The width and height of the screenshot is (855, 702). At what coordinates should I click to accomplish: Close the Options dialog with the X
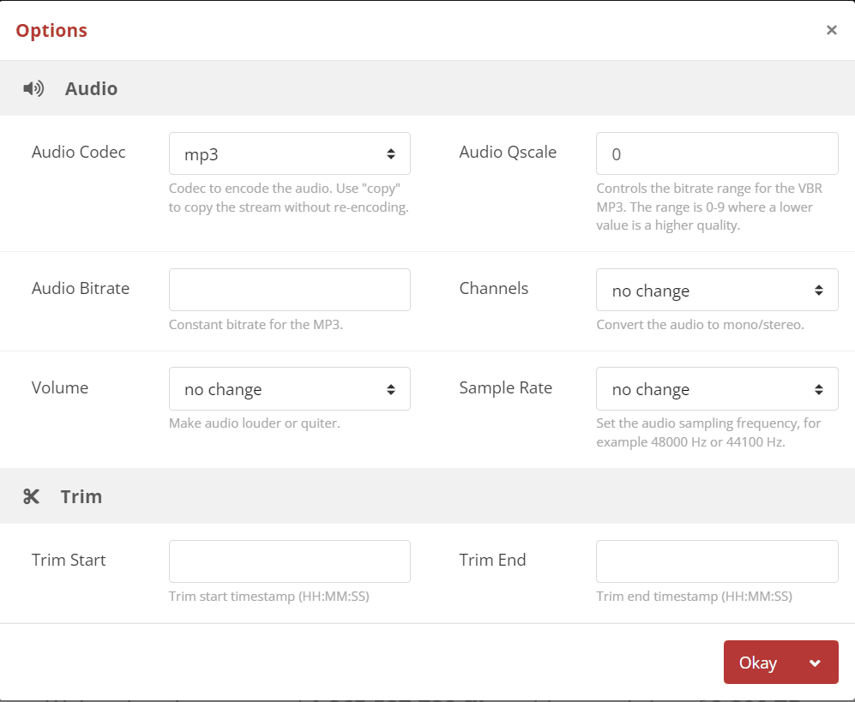pyautogui.click(x=831, y=30)
